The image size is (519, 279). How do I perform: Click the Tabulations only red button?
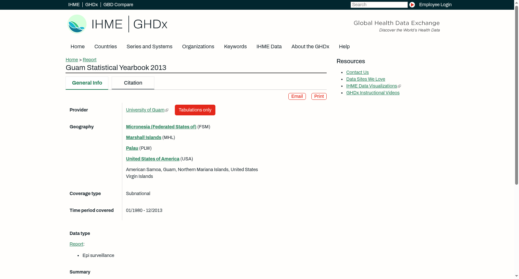coord(195,110)
